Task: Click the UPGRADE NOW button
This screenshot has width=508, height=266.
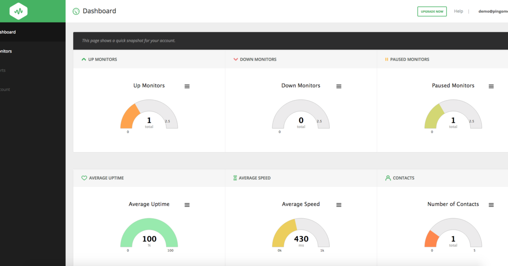Action: 432,11
